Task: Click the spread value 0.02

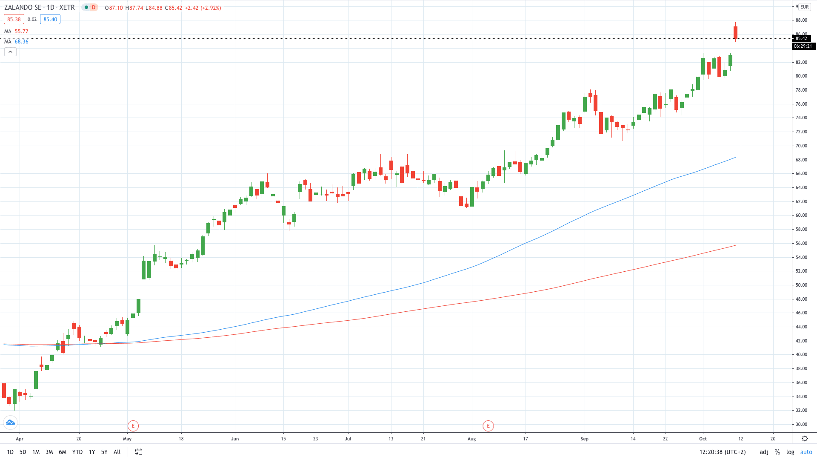Action: pyautogui.click(x=32, y=19)
